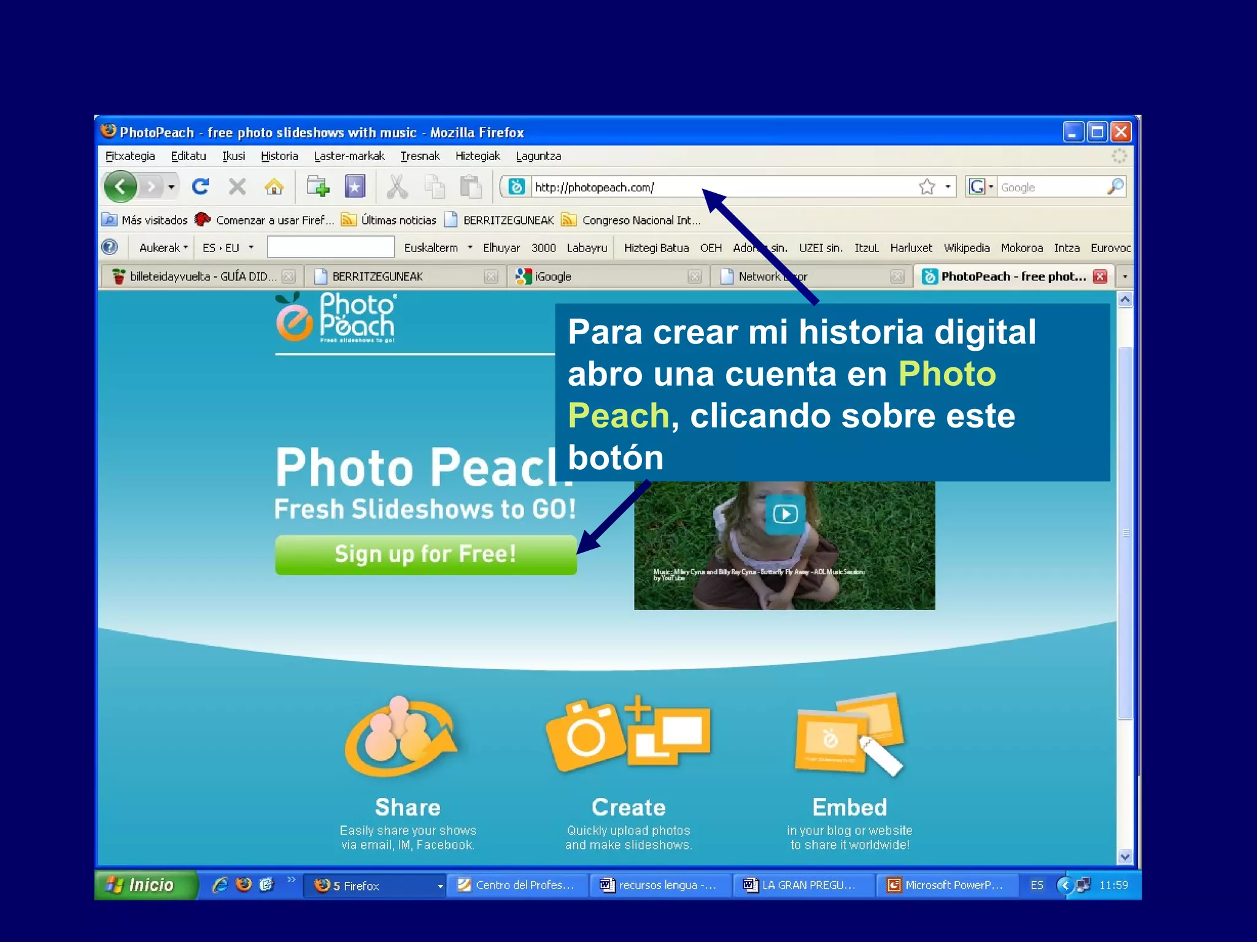
Task: Switch to the Network Error tab
Action: click(x=810, y=277)
